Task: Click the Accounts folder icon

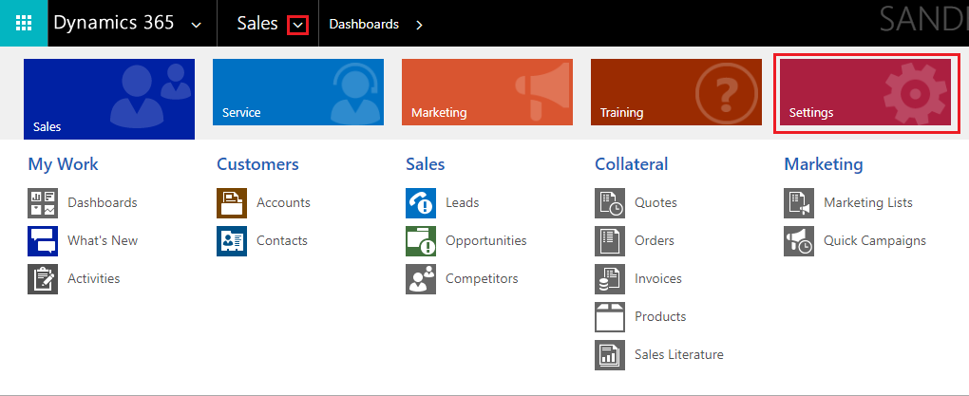Action: pyautogui.click(x=232, y=202)
